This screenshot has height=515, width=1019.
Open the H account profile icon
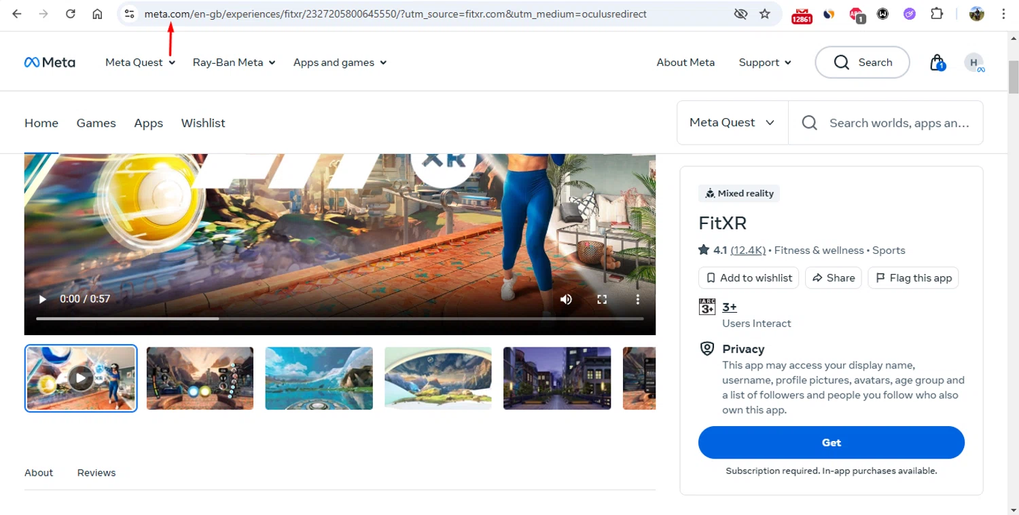[x=974, y=62]
